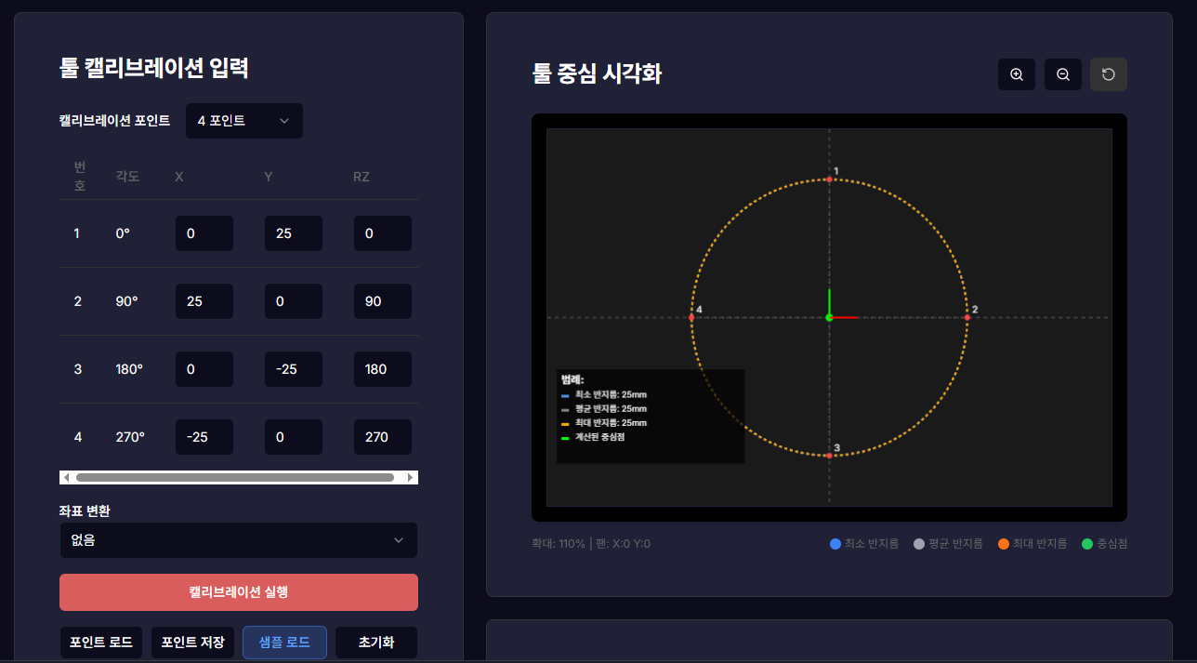The image size is (1197, 663).
Task: Click the 초기화 reset button
Action: point(375,642)
